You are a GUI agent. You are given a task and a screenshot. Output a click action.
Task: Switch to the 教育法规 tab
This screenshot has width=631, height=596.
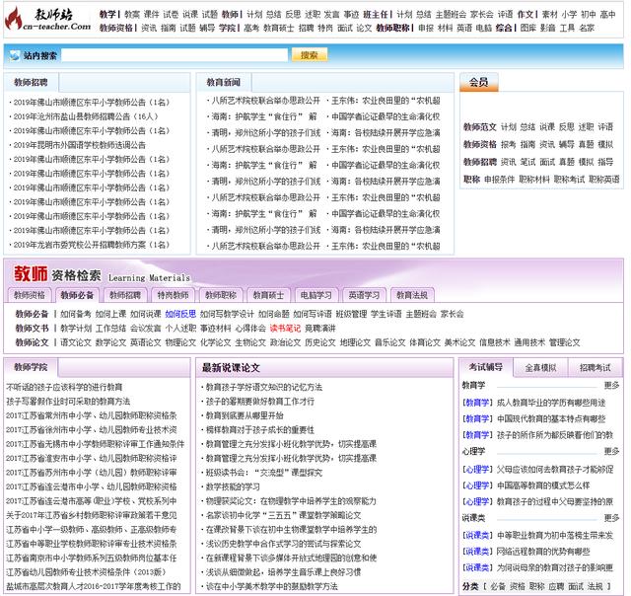412,295
